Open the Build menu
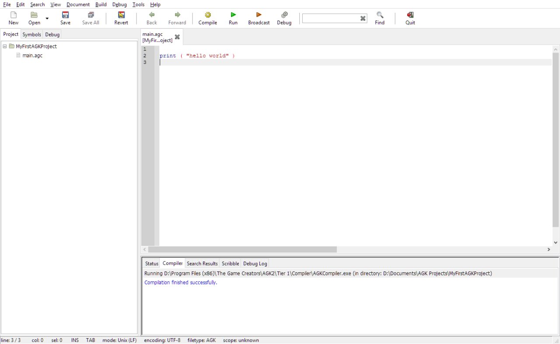The height and width of the screenshot is (344, 560). pyautogui.click(x=101, y=4)
